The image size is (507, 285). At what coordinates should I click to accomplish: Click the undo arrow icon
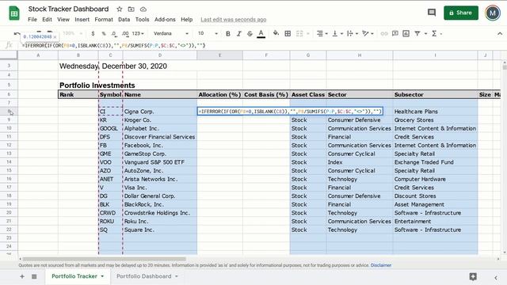click(x=17, y=33)
